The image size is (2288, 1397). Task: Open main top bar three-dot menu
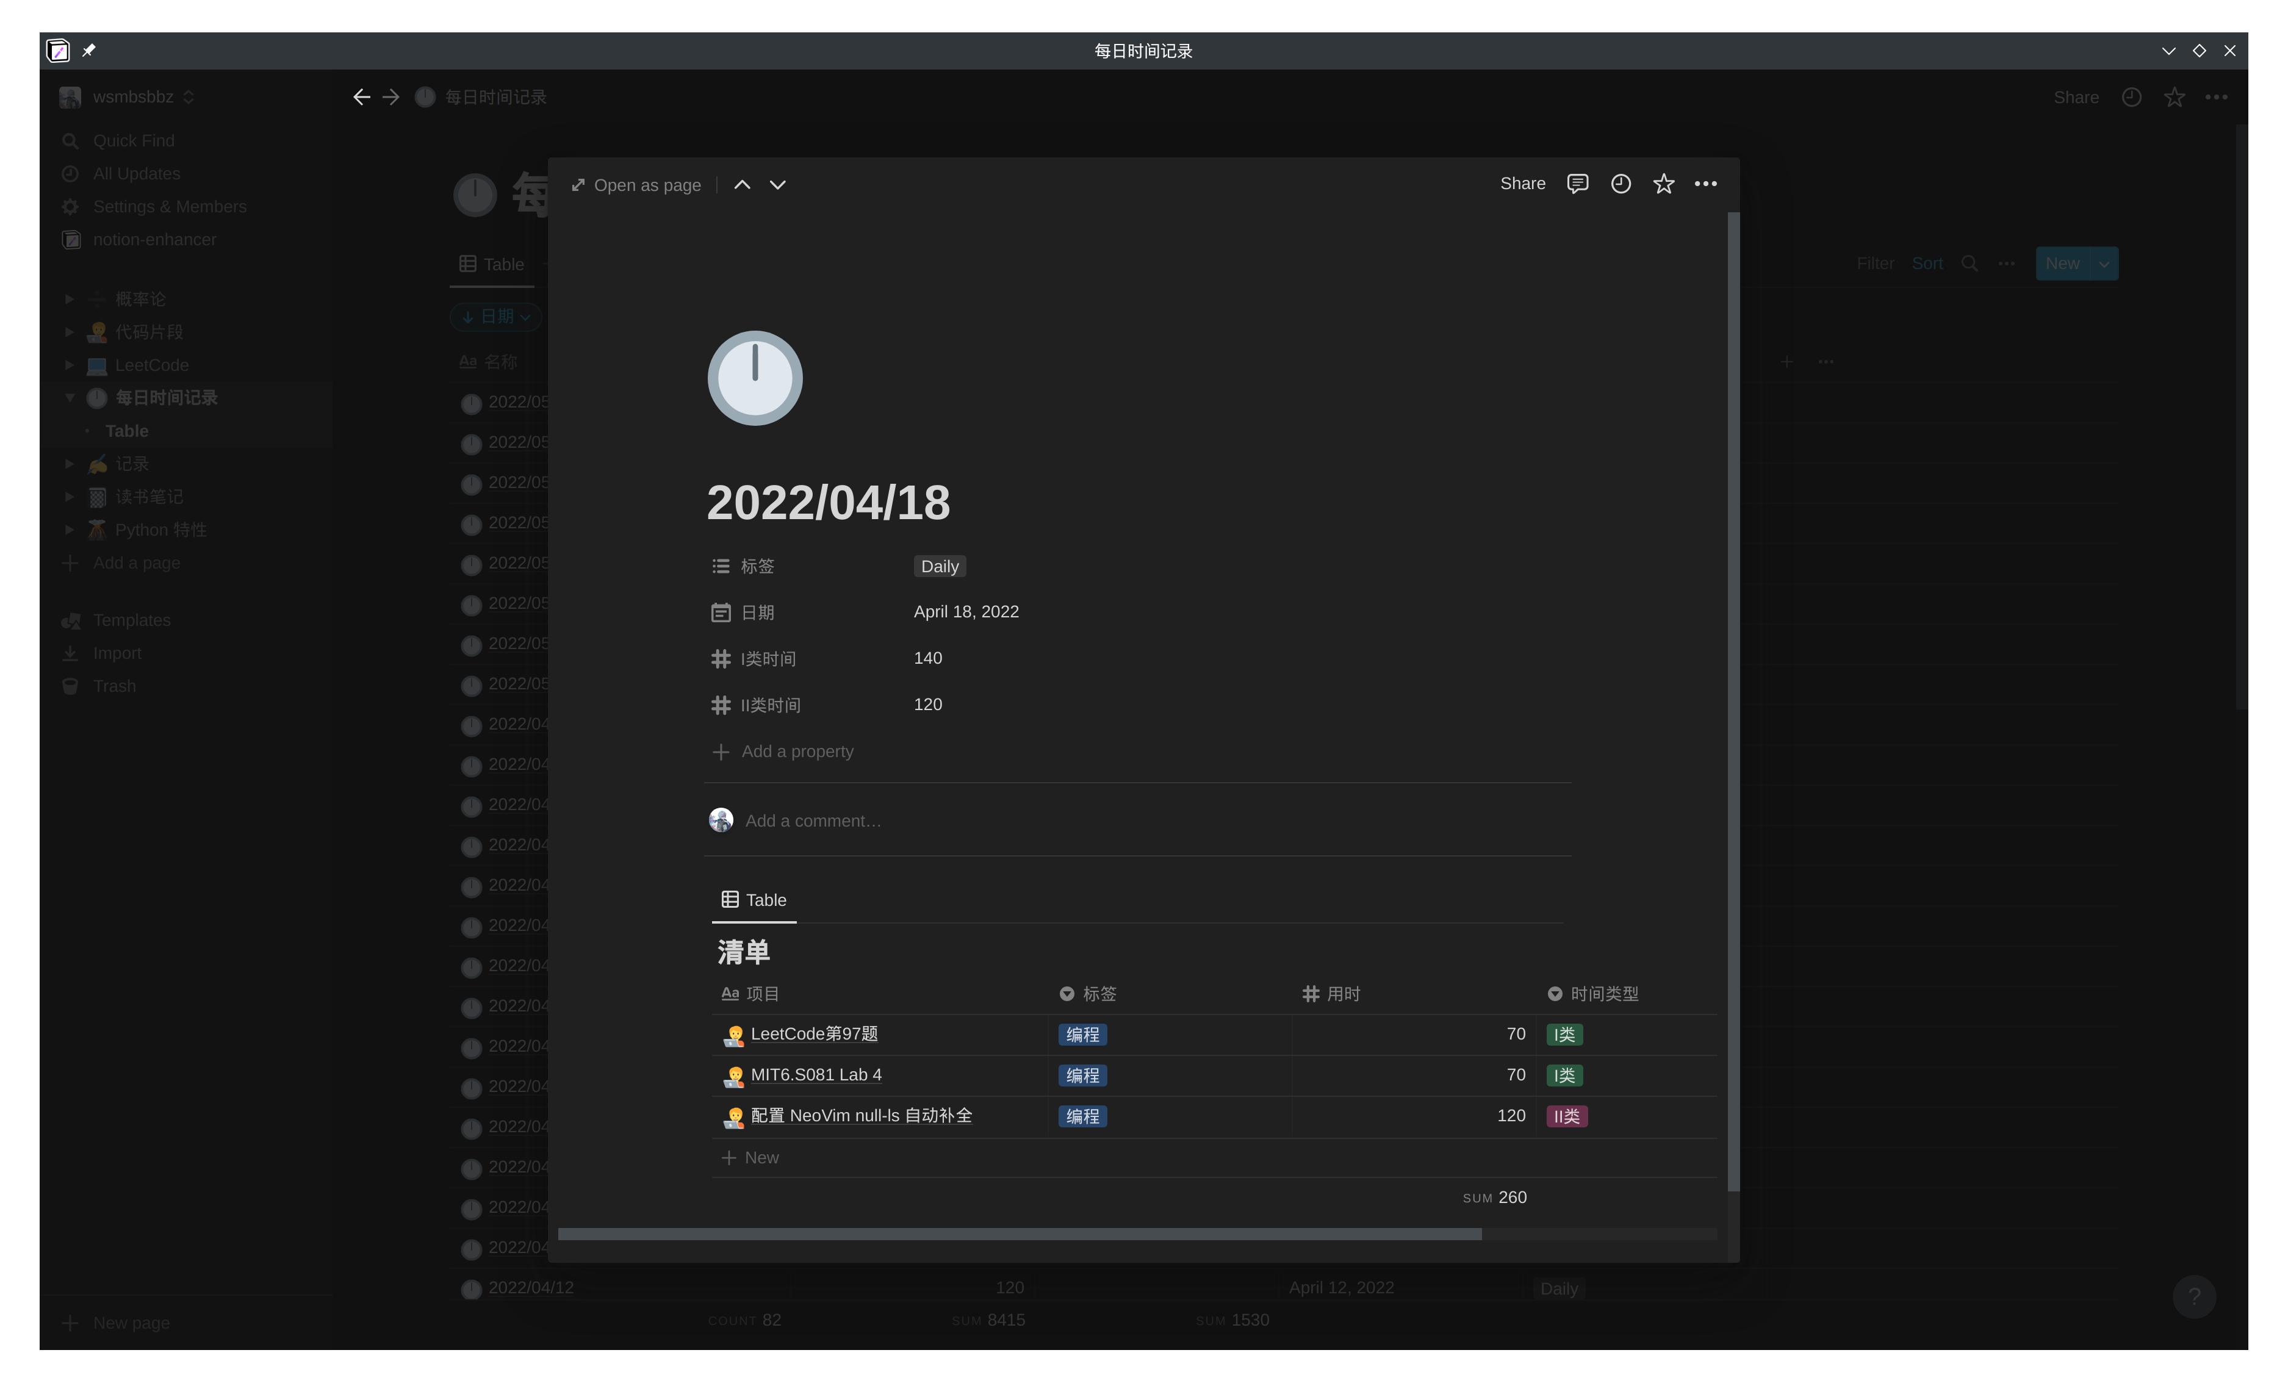2217,98
